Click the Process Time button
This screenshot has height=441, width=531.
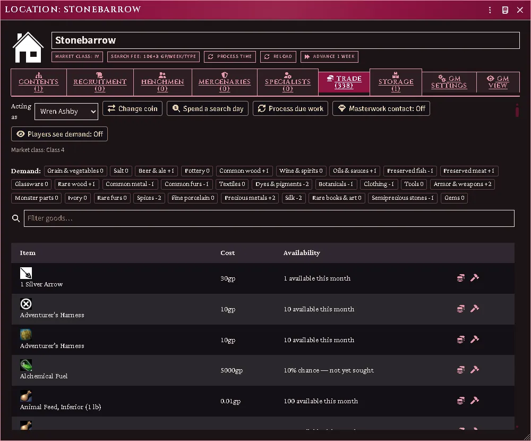pyautogui.click(x=230, y=57)
